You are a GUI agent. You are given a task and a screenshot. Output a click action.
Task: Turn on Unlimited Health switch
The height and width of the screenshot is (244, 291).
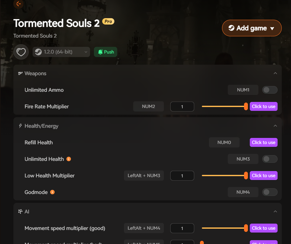(270, 159)
